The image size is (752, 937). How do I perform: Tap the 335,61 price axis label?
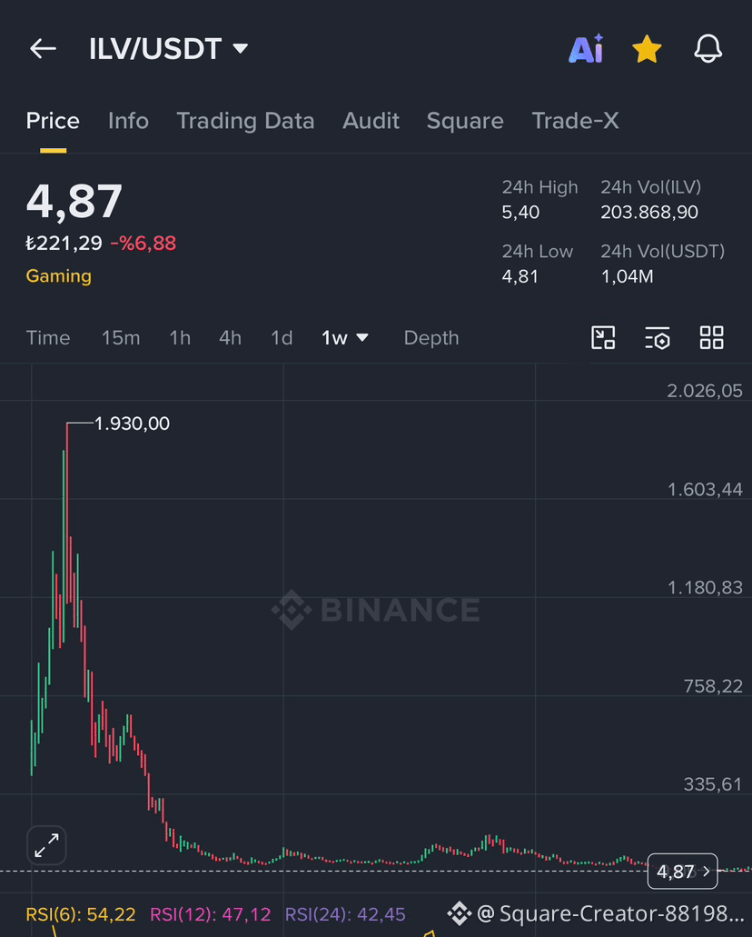(713, 784)
